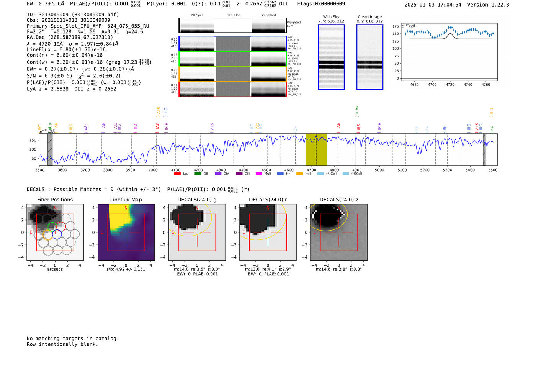Click the MgII magenta legend swatch
536x365 pixels.
[259, 173]
